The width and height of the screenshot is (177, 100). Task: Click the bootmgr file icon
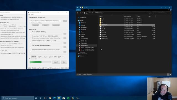tap(100, 27)
